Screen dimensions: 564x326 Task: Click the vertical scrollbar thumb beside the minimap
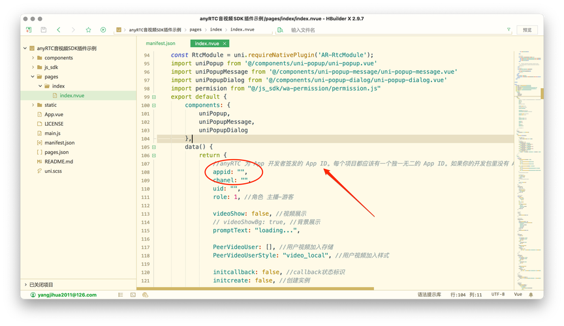[x=542, y=93]
